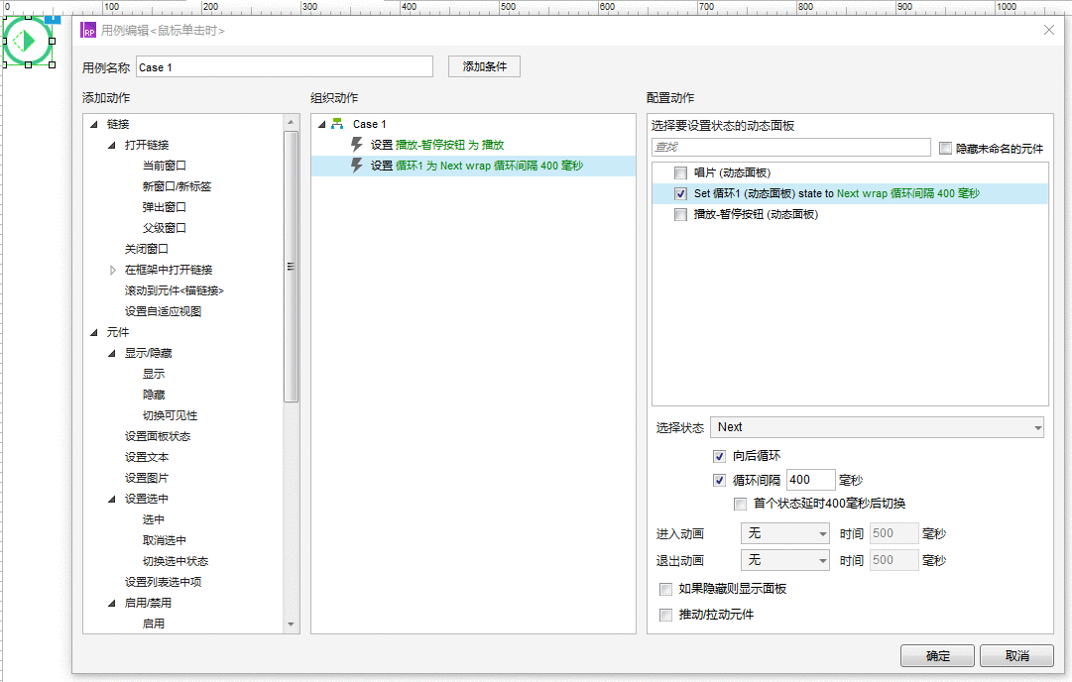The width and height of the screenshot is (1072, 682).
Task: Uncheck the 向后循环 checkbox
Action: 719,456
